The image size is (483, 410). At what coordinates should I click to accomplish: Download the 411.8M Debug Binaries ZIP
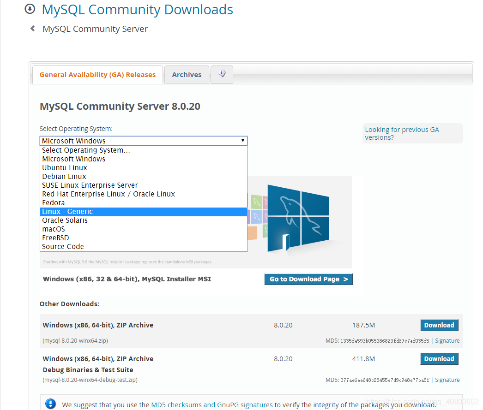pyautogui.click(x=439, y=359)
